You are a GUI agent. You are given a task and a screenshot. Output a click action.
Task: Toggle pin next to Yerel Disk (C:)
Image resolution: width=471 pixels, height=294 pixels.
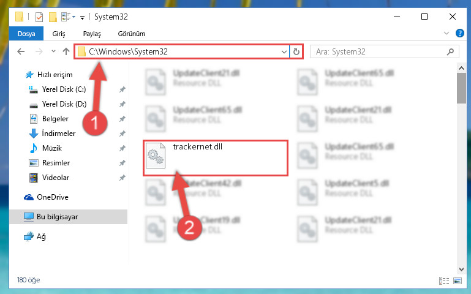point(122,89)
